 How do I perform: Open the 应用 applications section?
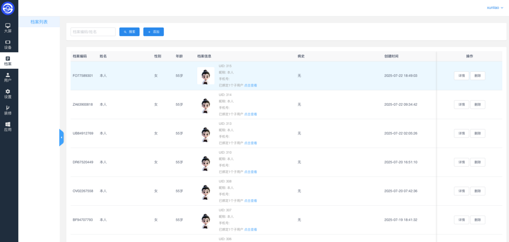[8, 127]
